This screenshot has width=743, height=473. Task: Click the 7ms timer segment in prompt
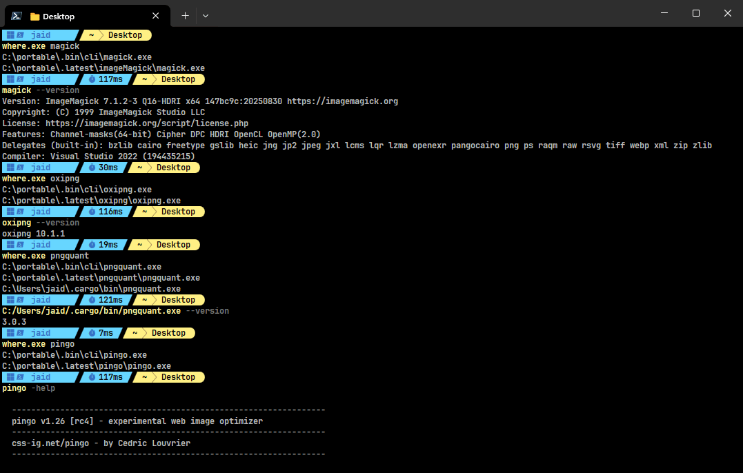coord(101,333)
